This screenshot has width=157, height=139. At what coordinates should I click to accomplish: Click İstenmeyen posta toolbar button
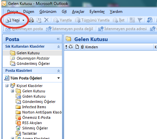[x=24, y=29]
